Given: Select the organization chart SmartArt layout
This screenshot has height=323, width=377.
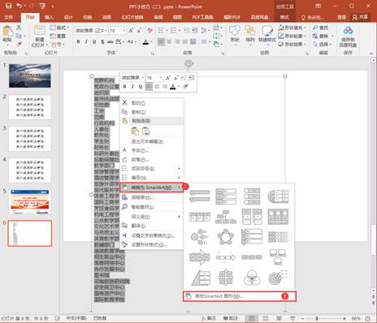Looking at the screenshot, I should coord(226,217).
